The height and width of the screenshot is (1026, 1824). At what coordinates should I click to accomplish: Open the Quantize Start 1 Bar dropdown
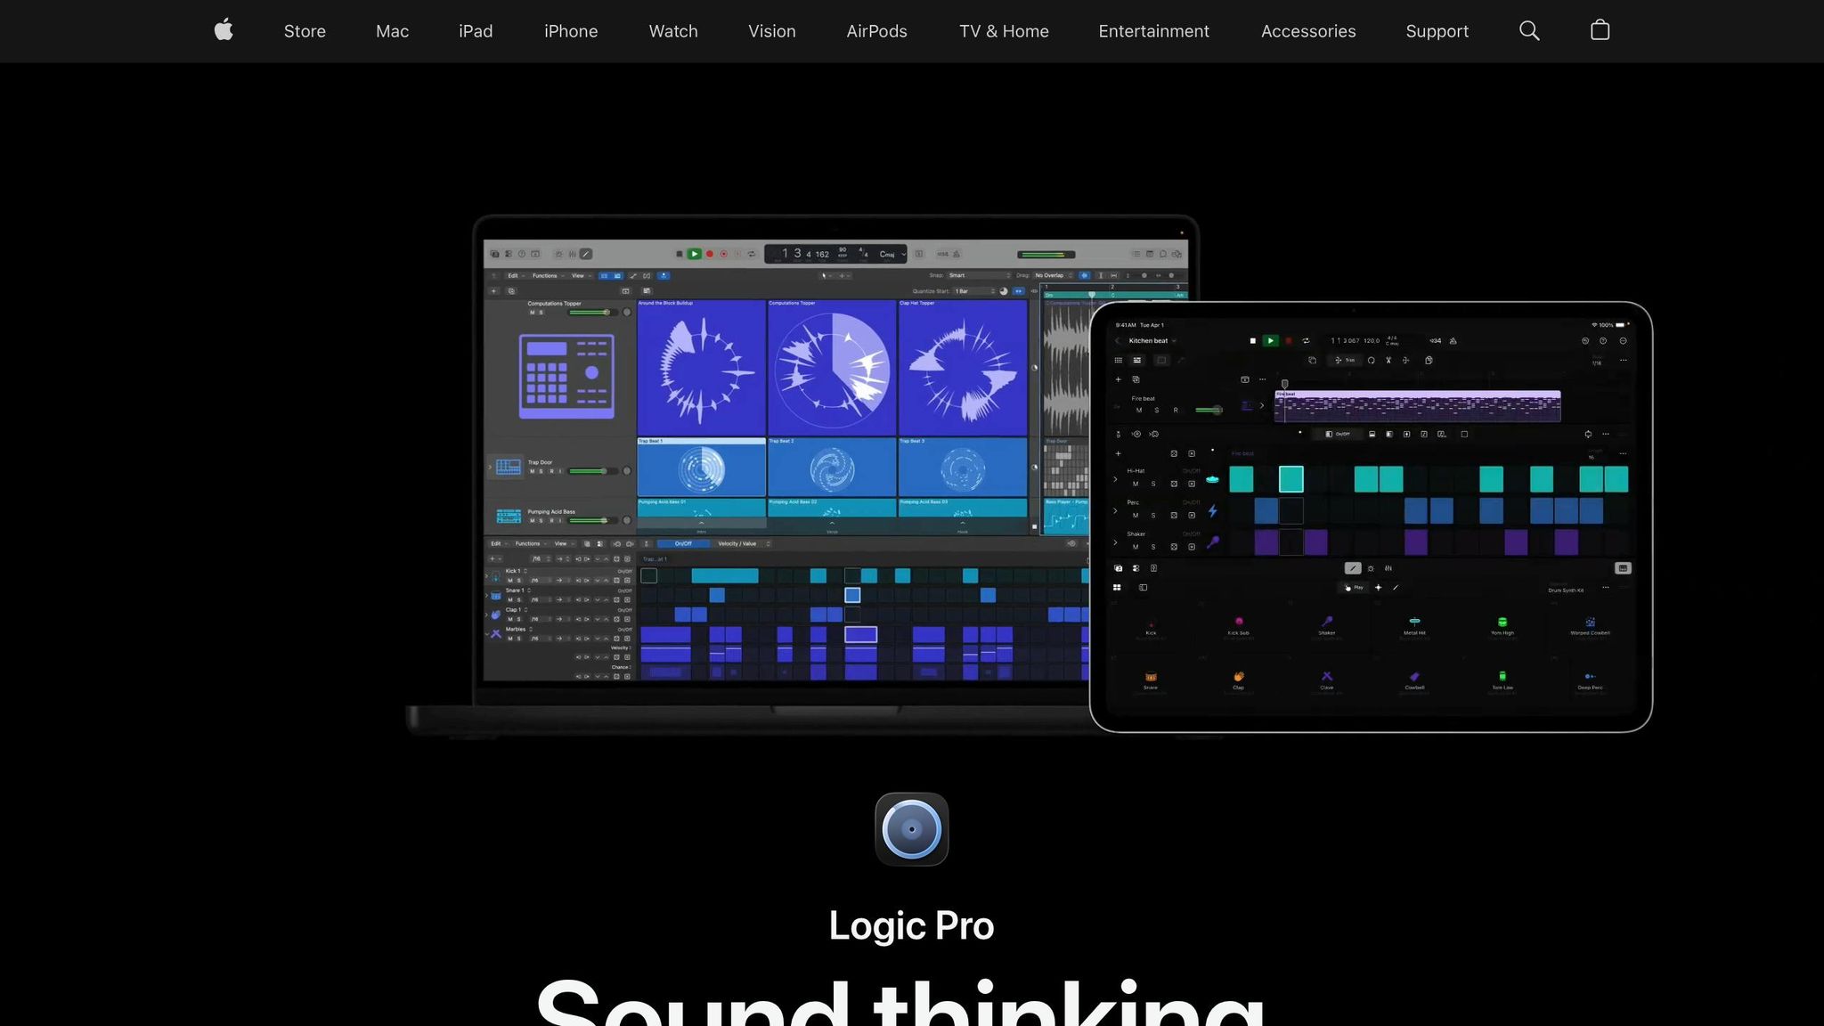click(x=975, y=291)
